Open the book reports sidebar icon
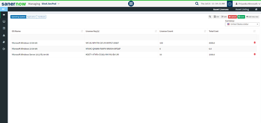 (4, 42)
